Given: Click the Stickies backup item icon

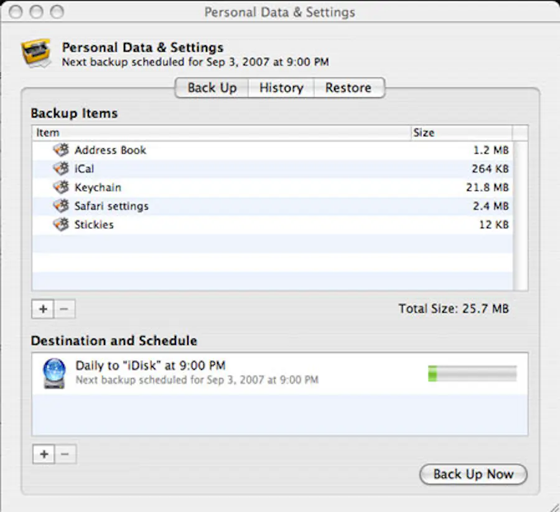Looking at the screenshot, I should point(60,224).
